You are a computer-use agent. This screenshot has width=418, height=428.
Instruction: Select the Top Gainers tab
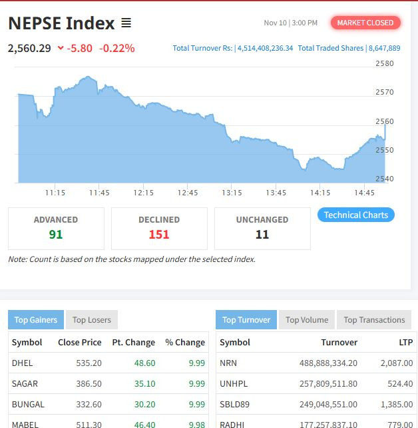point(36,320)
